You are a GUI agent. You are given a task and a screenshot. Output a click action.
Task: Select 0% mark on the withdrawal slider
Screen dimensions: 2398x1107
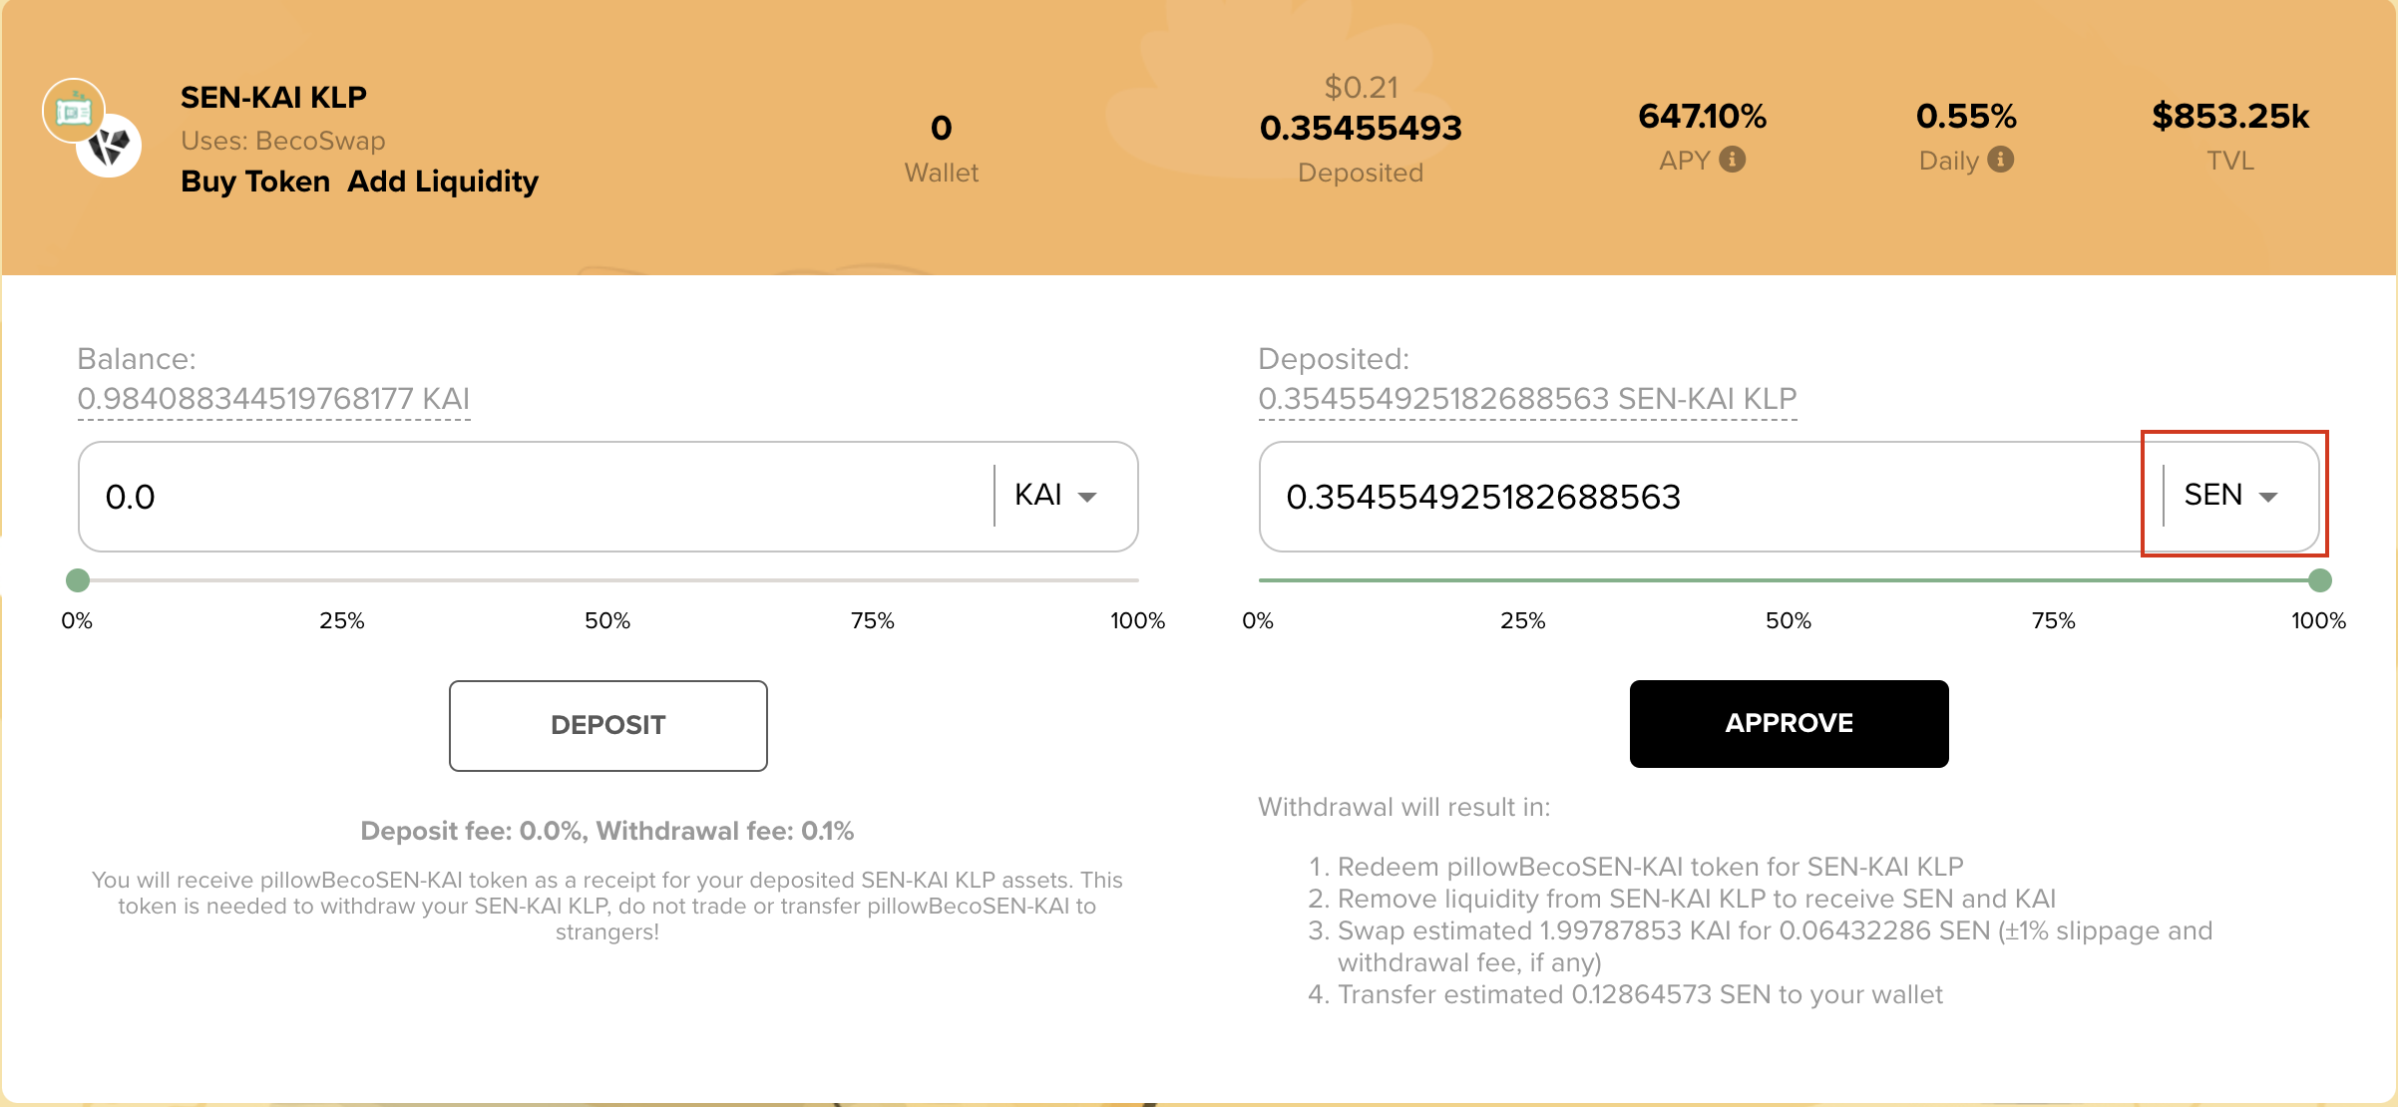tap(1258, 620)
